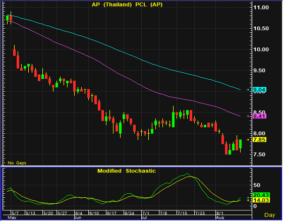Click the 7/1 date axis label
The width and height of the screenshot is (283, 221).
coord(145,213)
